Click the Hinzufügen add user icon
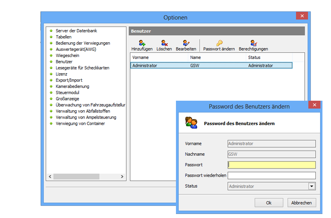331x218 pixels. pyautogui.click(x=141, y=43)
